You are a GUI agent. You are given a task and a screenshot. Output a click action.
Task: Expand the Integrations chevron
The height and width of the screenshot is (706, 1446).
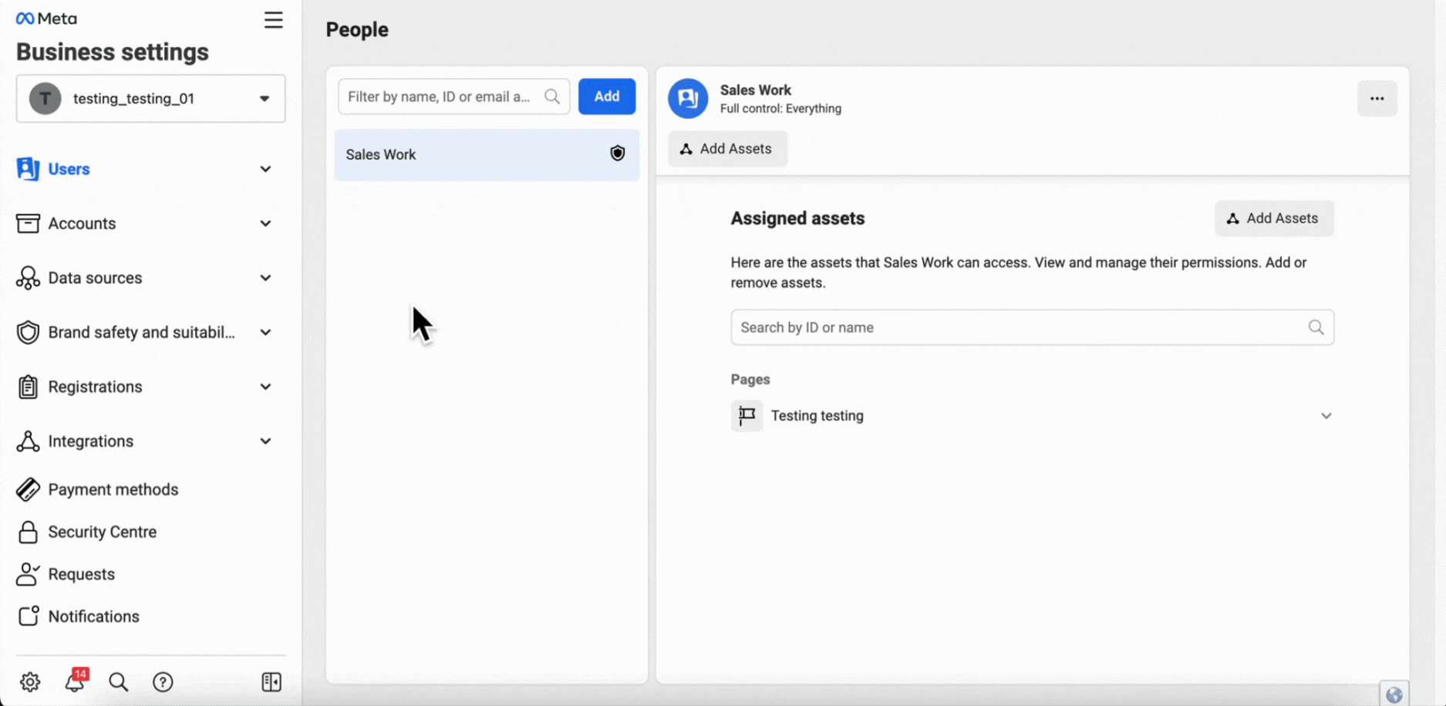[x=265, y=441]
